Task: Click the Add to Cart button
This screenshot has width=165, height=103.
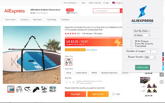Action: coord(98,94)
